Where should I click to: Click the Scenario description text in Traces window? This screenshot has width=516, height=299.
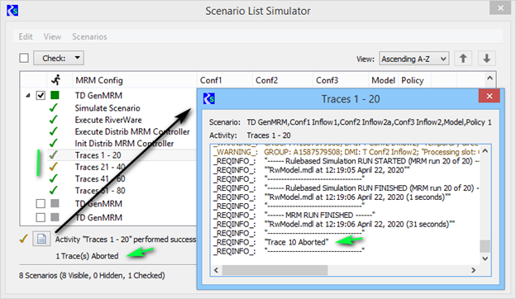[369, 122]
